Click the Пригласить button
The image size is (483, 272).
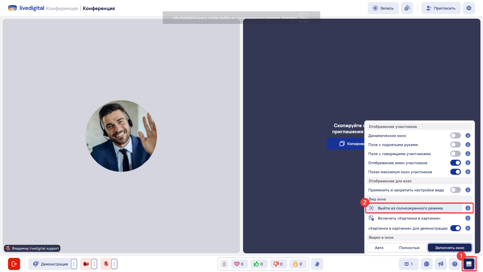pos(441,8)
